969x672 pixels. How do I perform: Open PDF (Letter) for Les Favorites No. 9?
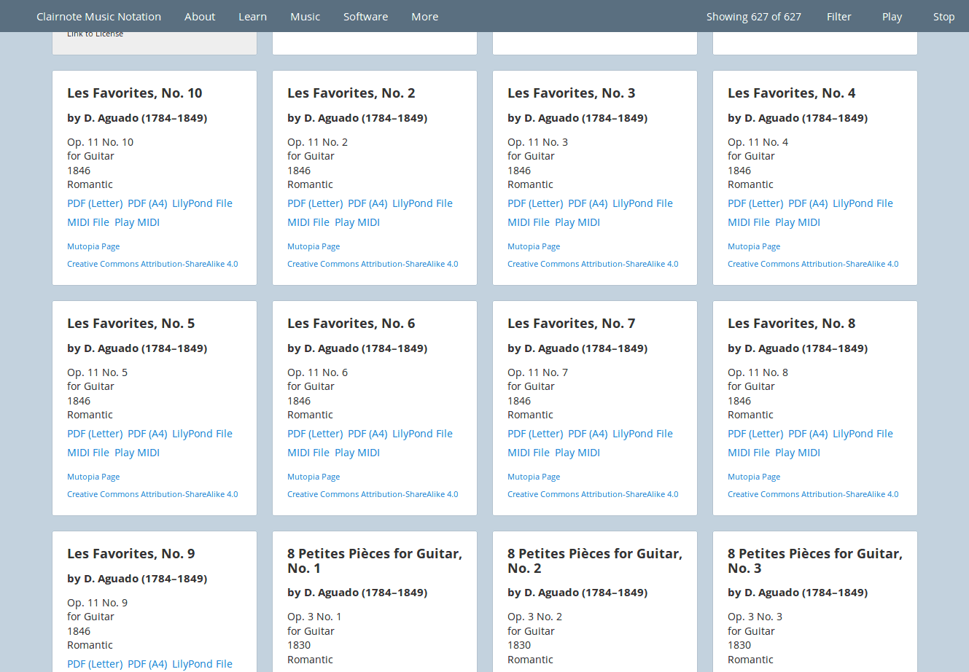(95, 664)
